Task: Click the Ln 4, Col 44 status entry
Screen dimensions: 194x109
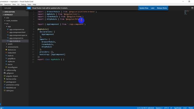Action: tap(145, 108)
